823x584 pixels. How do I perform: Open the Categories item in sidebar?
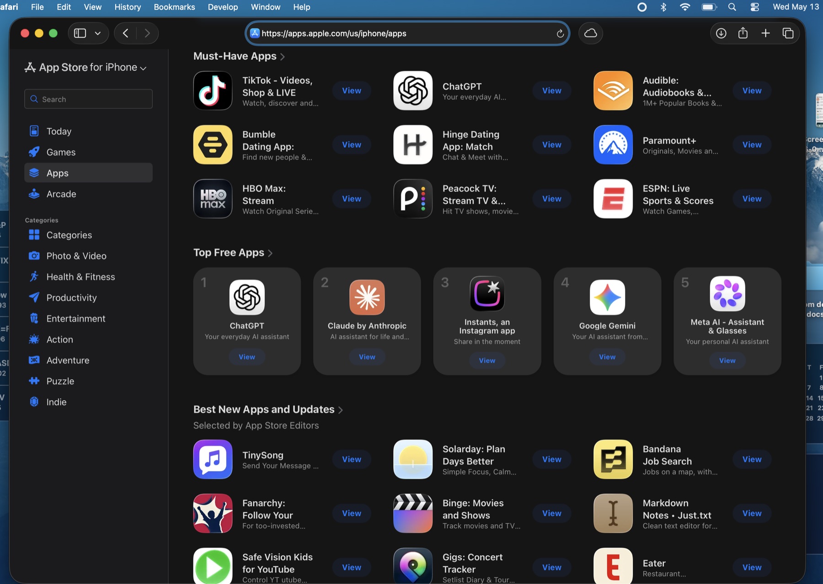click(88, 235)
